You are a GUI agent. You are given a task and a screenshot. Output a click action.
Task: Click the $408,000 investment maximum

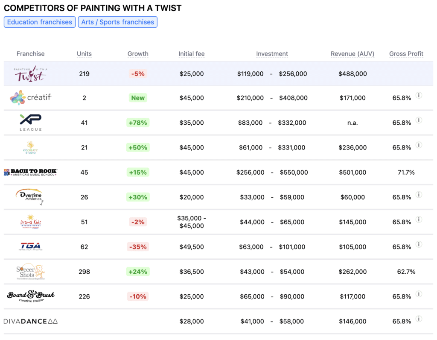(x=294, y=98)
